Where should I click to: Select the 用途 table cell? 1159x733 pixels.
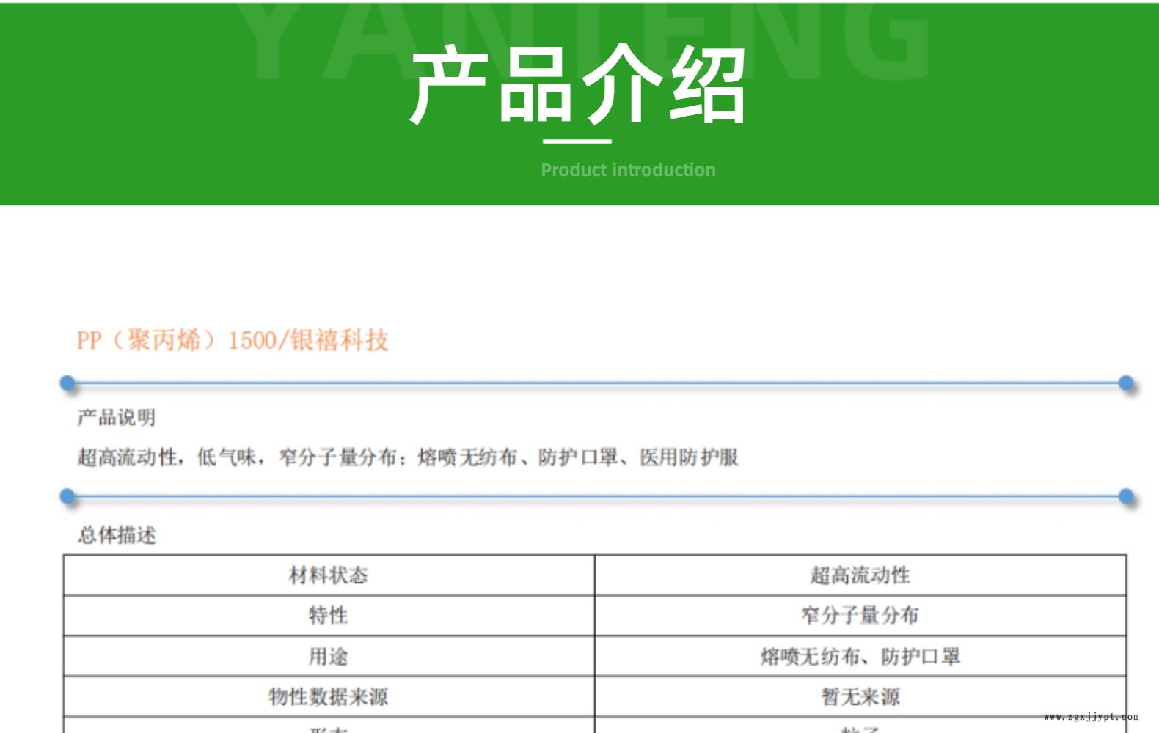[x=329, y=656]
